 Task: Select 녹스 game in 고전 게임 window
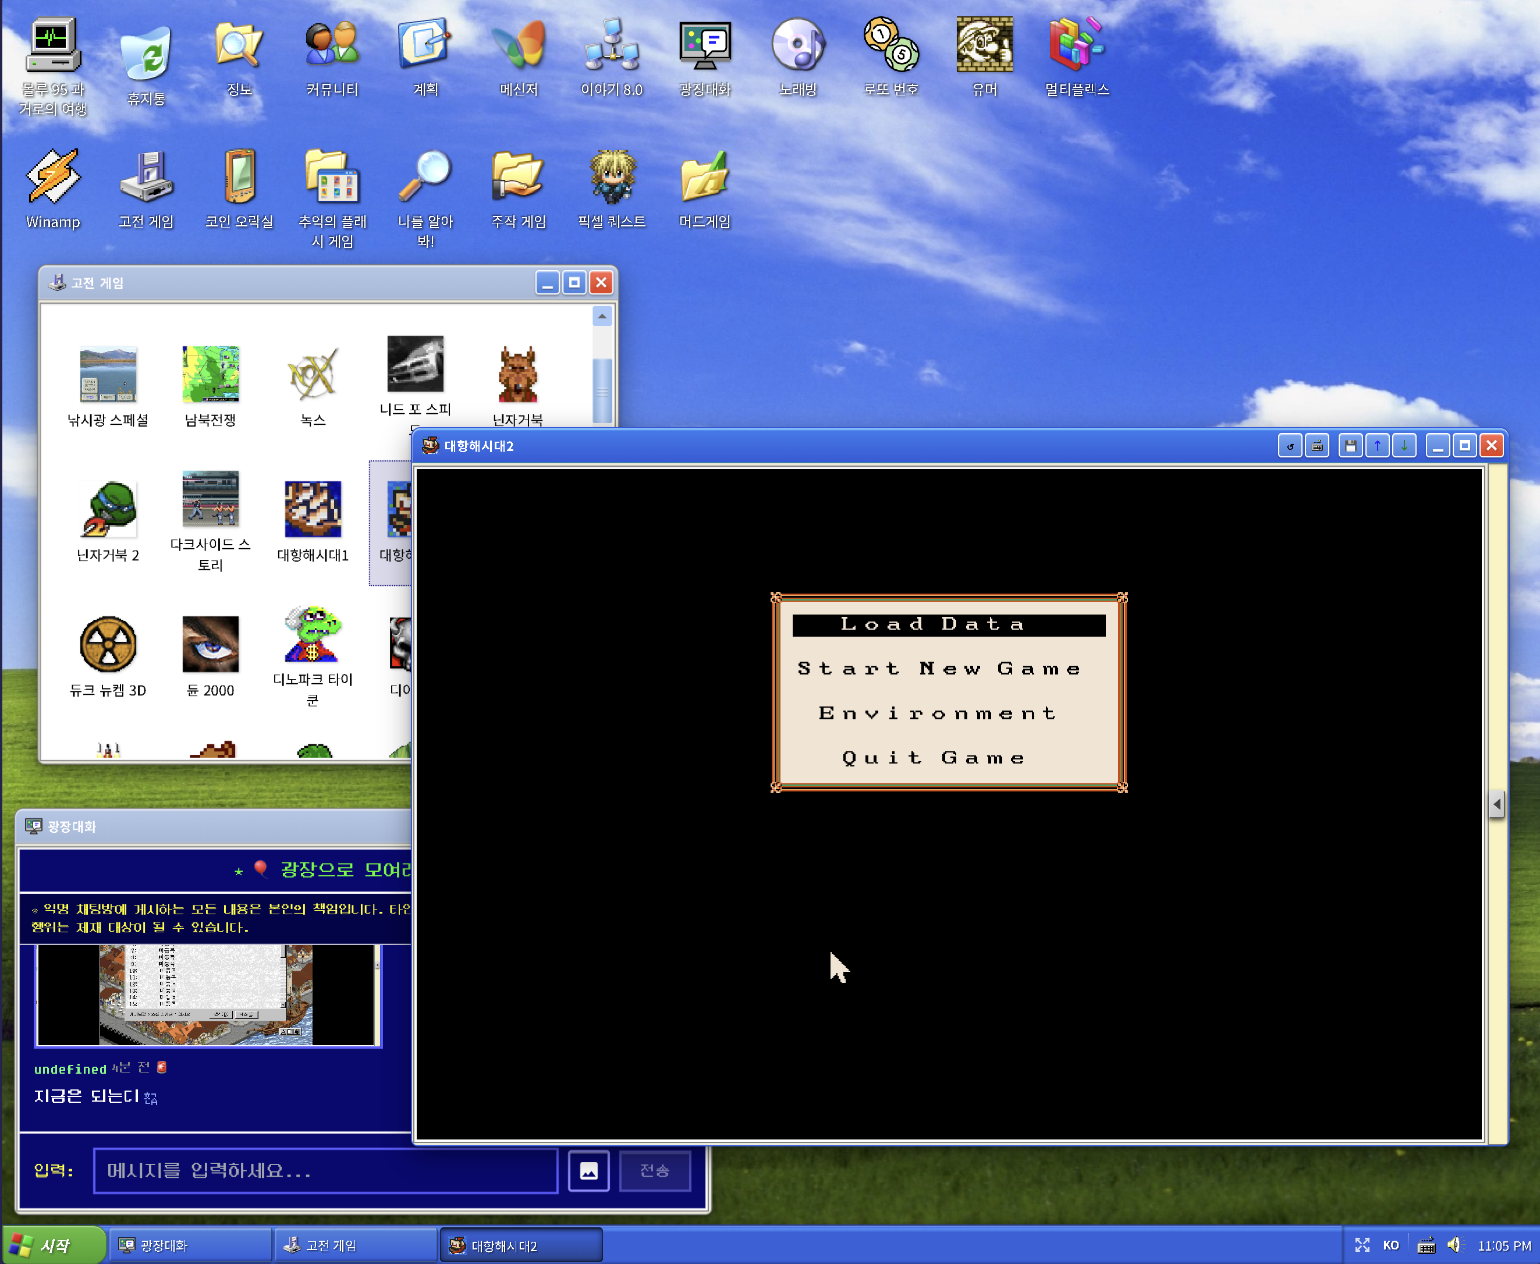pyautogui.click(x=313, y=386)
